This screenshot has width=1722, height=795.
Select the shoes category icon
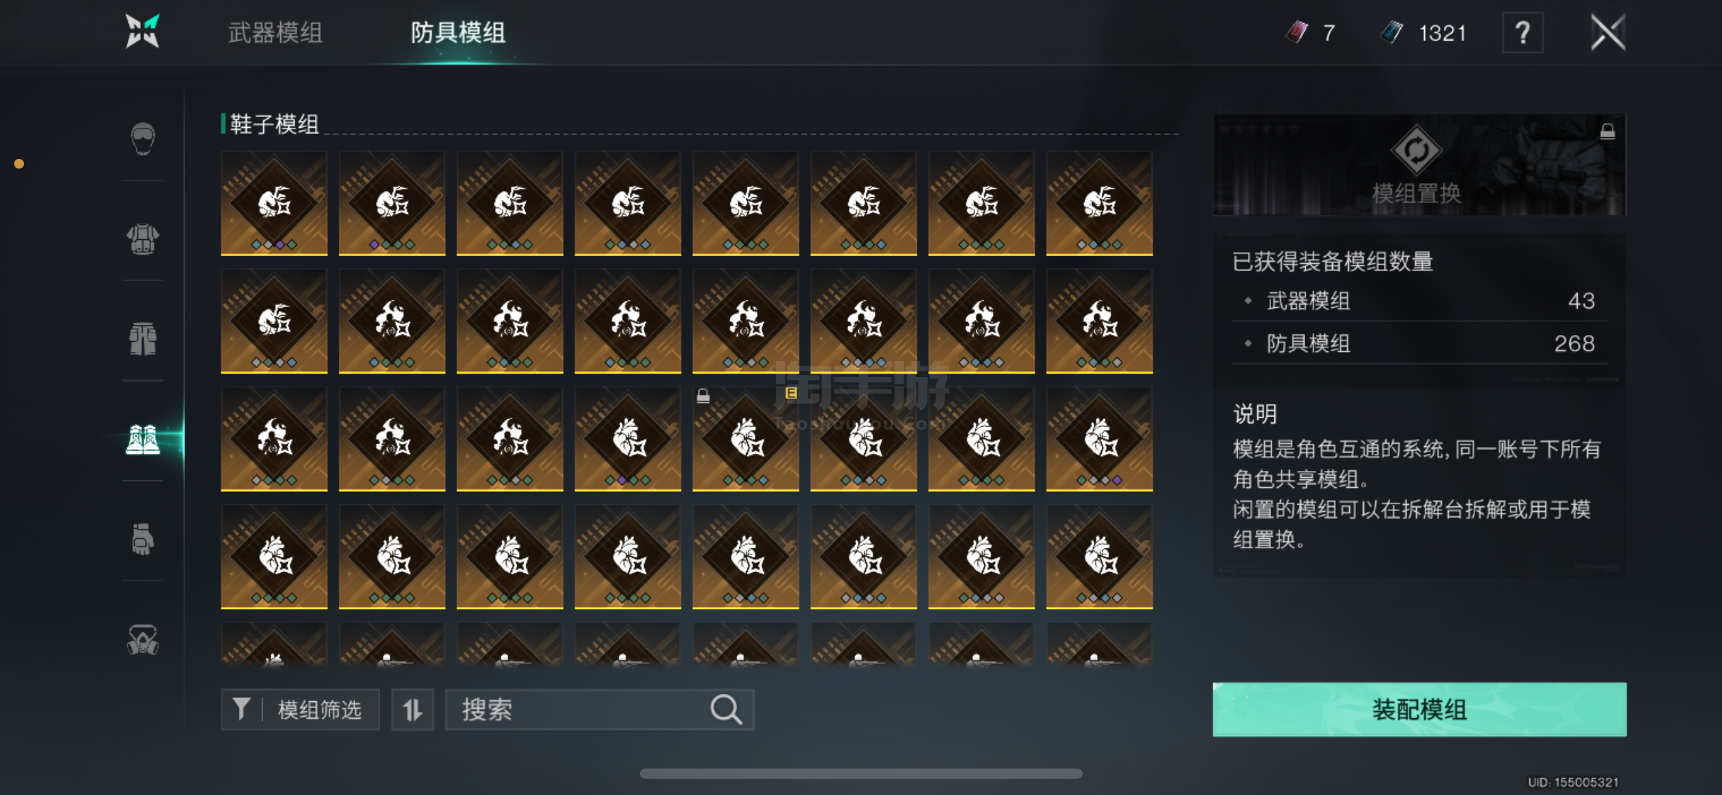pos(143,439)
